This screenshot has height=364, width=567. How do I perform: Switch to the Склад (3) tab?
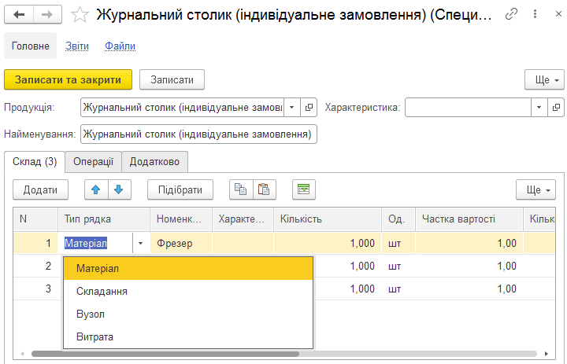pos(35,162)
